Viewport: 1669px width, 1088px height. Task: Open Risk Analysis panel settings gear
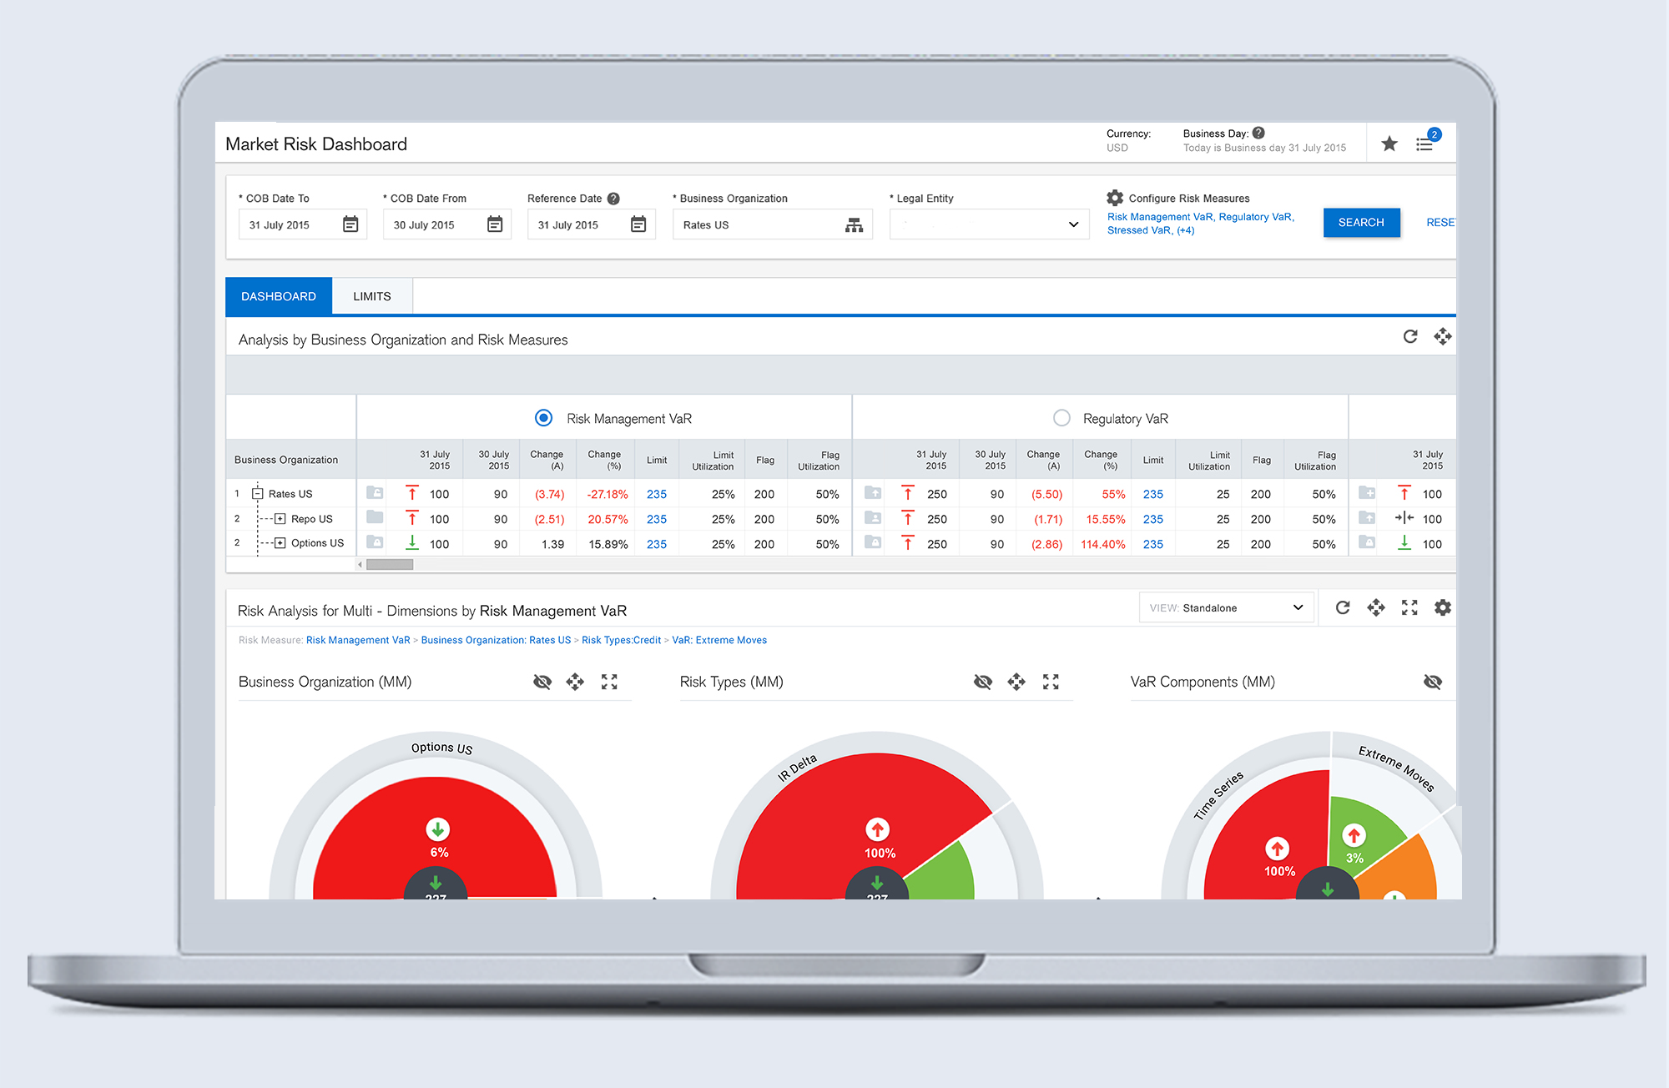point(1442,607)
